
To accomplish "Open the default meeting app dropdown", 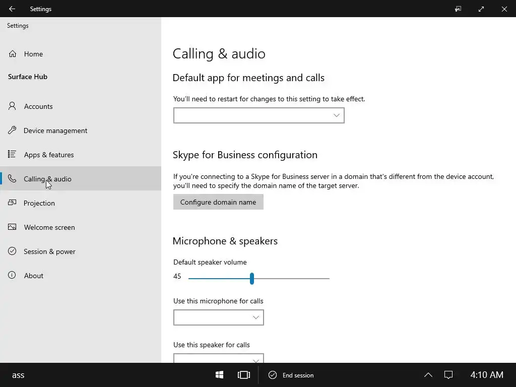I will pyautogui.click(x=259, y=115).
